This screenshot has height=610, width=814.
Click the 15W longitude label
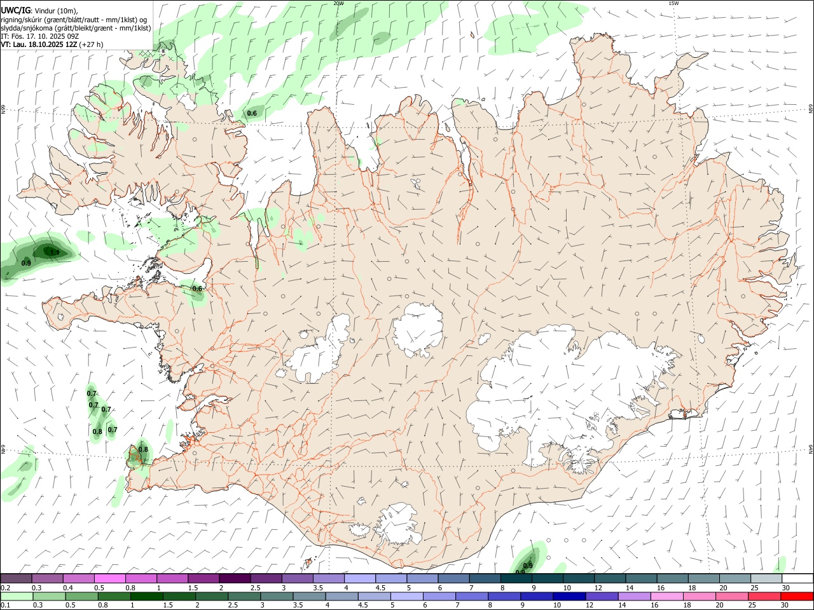point(673,3)
